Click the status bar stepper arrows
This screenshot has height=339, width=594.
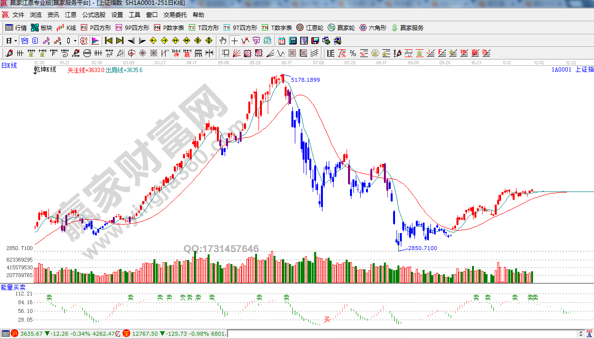coord(581,334)
